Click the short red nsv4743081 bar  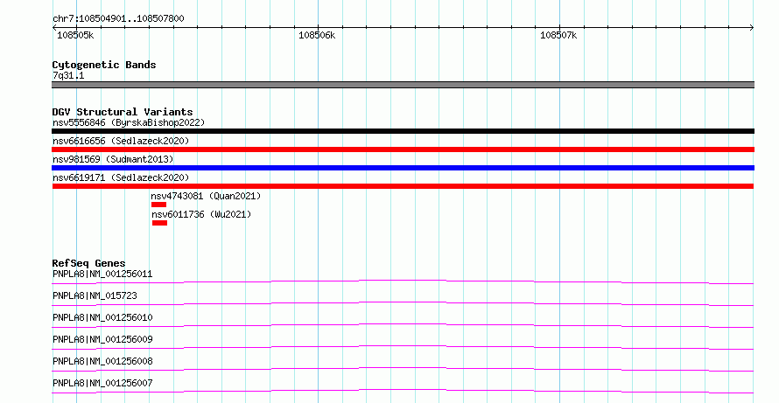159,205
